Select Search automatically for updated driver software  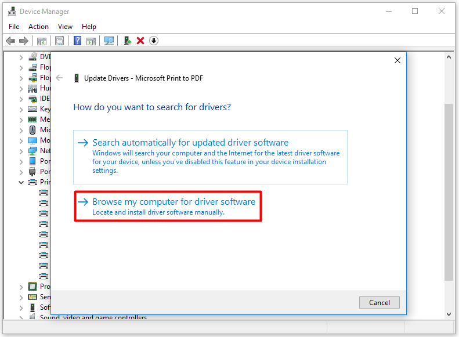[x=190, y=143]
